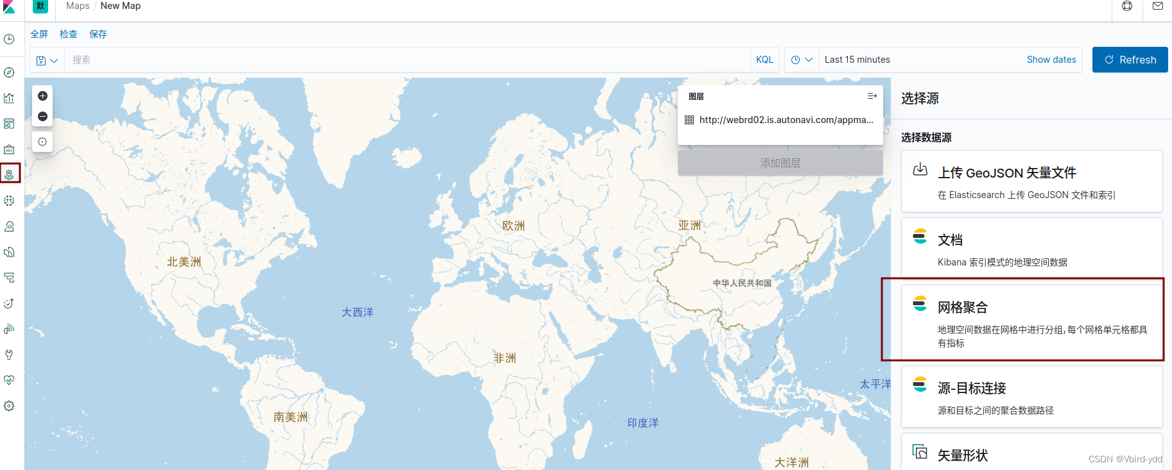The image size is (1172, 470).
Task: Click the 大西洋 map label
Action: (x=358, y=312)
